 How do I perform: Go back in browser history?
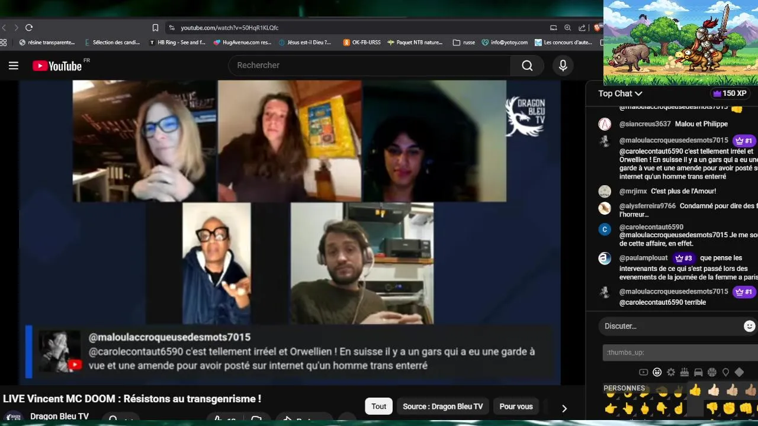(x=4, y=28)
